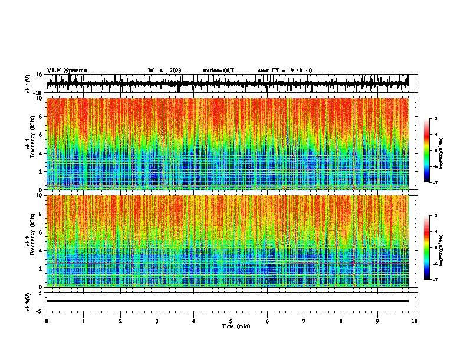Click time axis tick label "3"
Image resolution: width=467 pixels, height=360 pixels.
click(x=157, y=321)
